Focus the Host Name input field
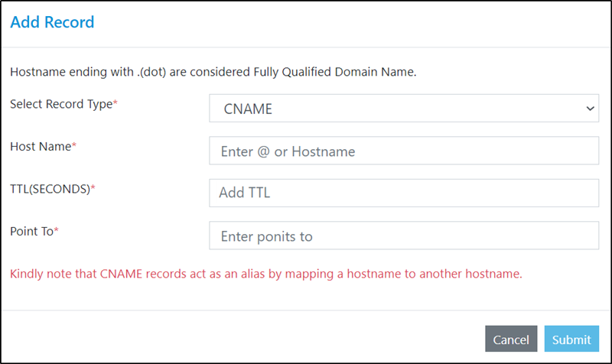 [x=403, y=151]
